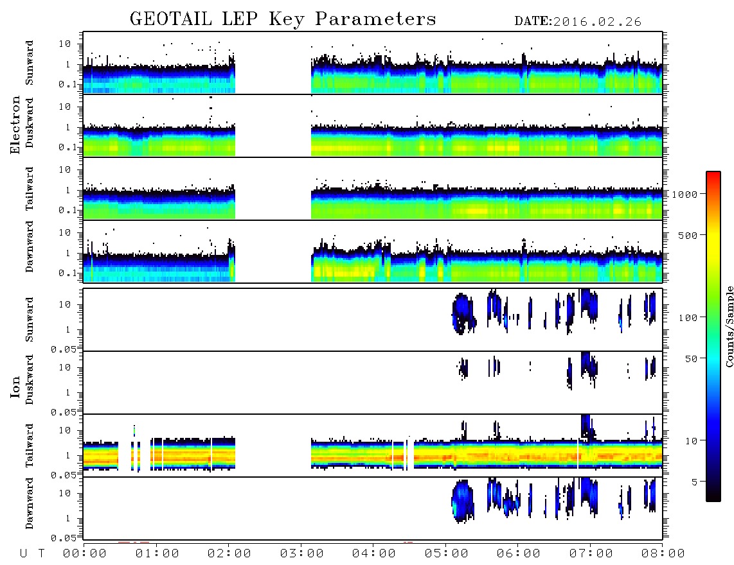
Task: Select the Ion Tailward panel label
Action: (30, 446)
